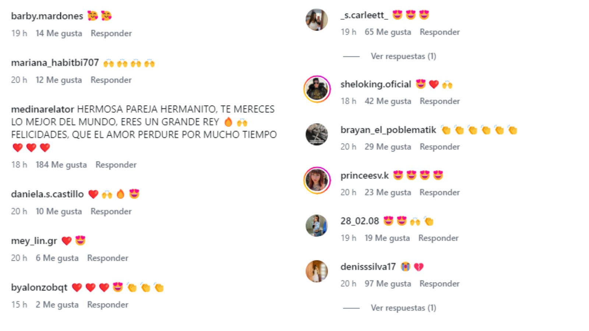The height and width of the screenshot is (331, 589).
Task: Click brayan_el_poblematik avatar image
Action: (x=317, y=134)
